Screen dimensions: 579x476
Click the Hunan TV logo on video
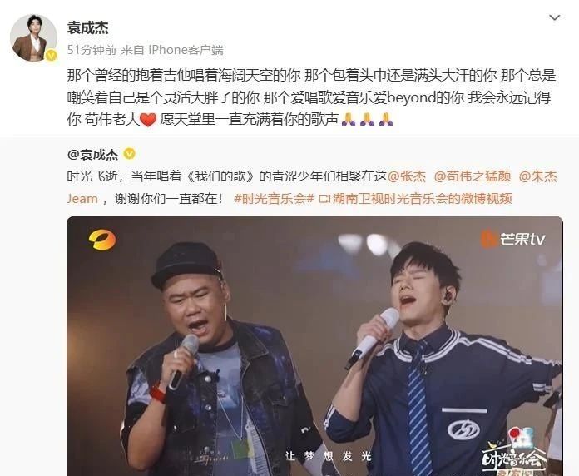click(x=102, y=240)
